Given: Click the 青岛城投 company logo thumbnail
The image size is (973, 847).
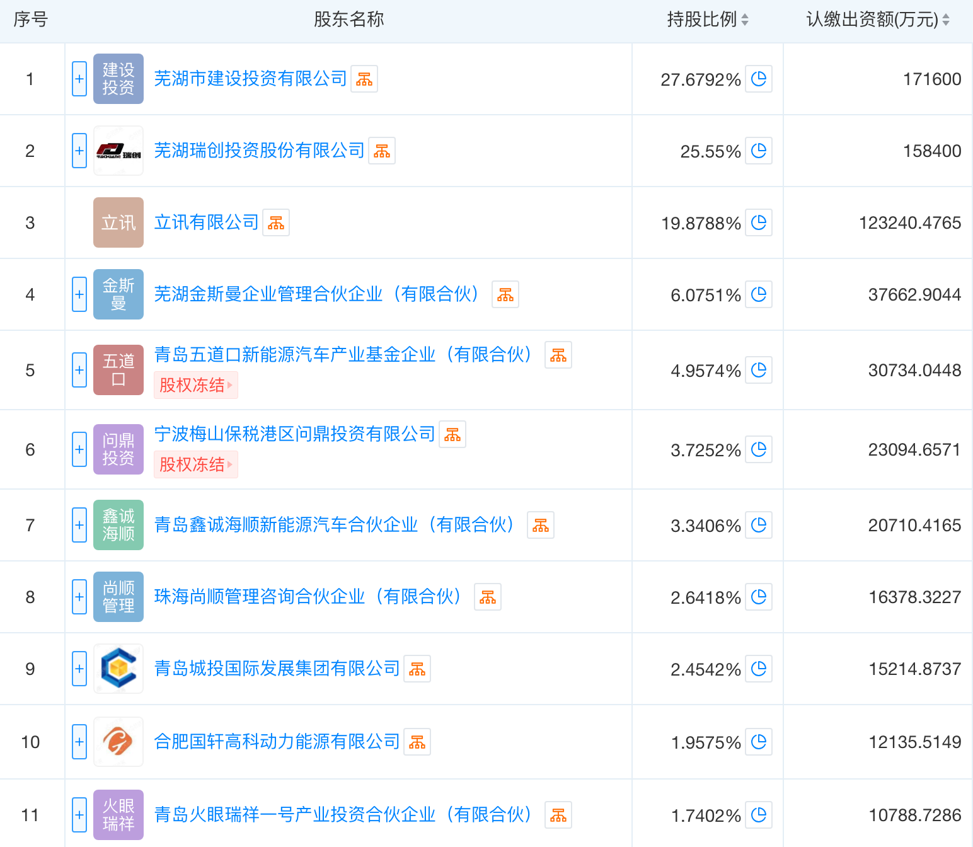Looking at the screenshot, I should pos(118,669).
